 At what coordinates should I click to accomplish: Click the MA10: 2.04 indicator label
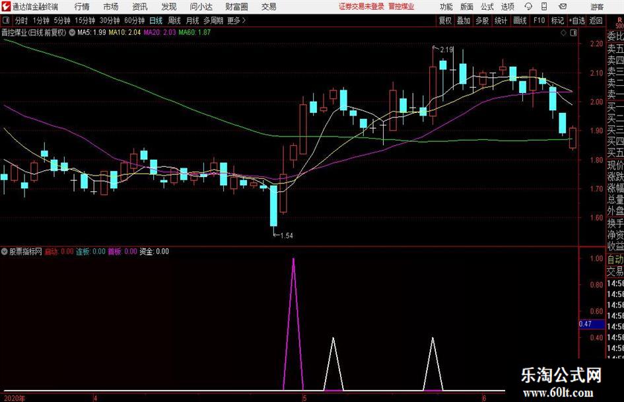(125, 32)
